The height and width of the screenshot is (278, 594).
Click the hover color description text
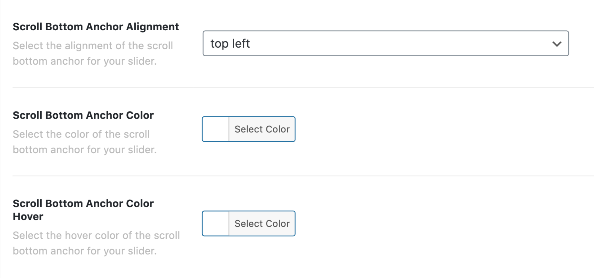(96, 243)
